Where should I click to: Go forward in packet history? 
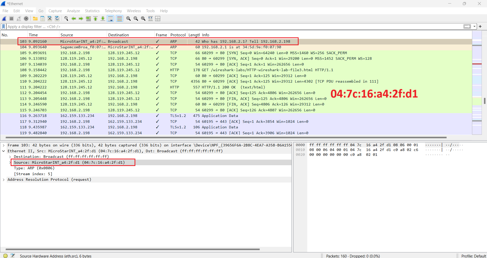(81, 19)
